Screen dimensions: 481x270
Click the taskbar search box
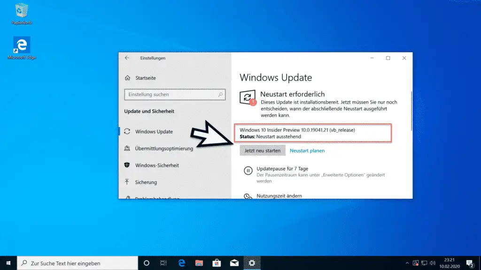pos(78,263)
